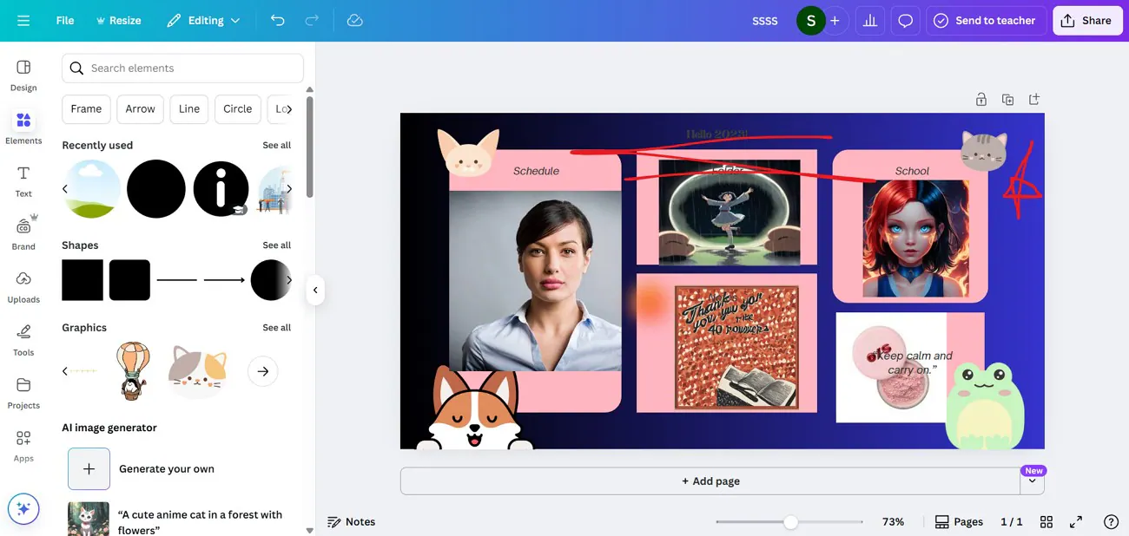Open the Notes panel
This screenshot has width=1129, height=536.
pos(351,521)
